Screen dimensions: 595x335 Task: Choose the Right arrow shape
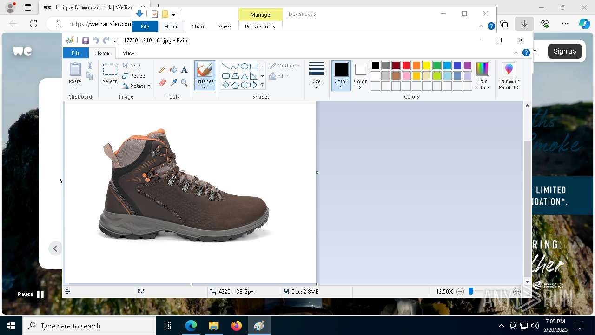253,85
